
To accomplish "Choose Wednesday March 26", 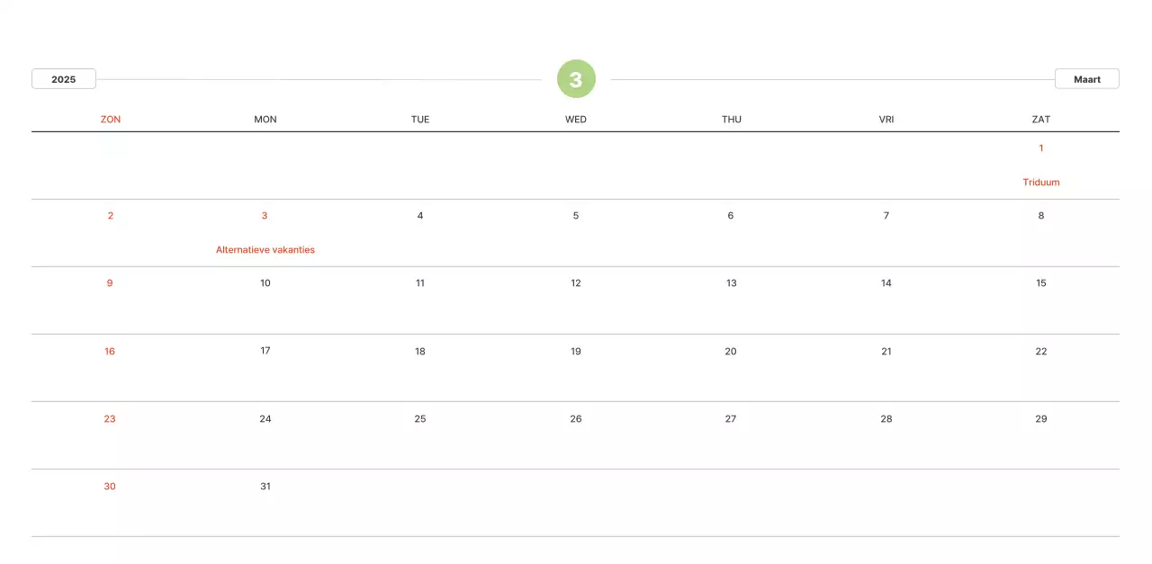I will click(x=576, y=419).
